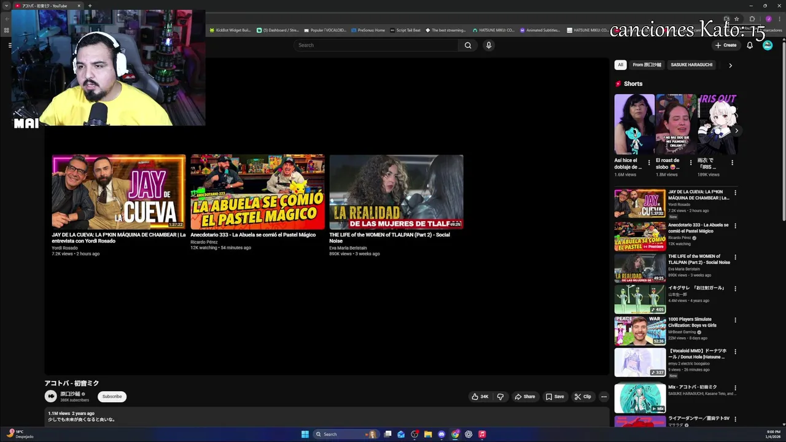Screen dimensions: 786x442
Task: Open options menu for 'El roast de slobo' short
Action: pos(690,163)
